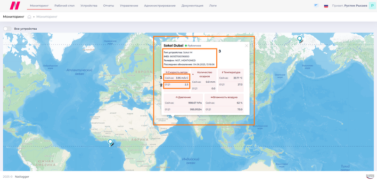Switch to the Администрирование section
Viewport: 377px width, 181px height.
(x=160, y=6)
